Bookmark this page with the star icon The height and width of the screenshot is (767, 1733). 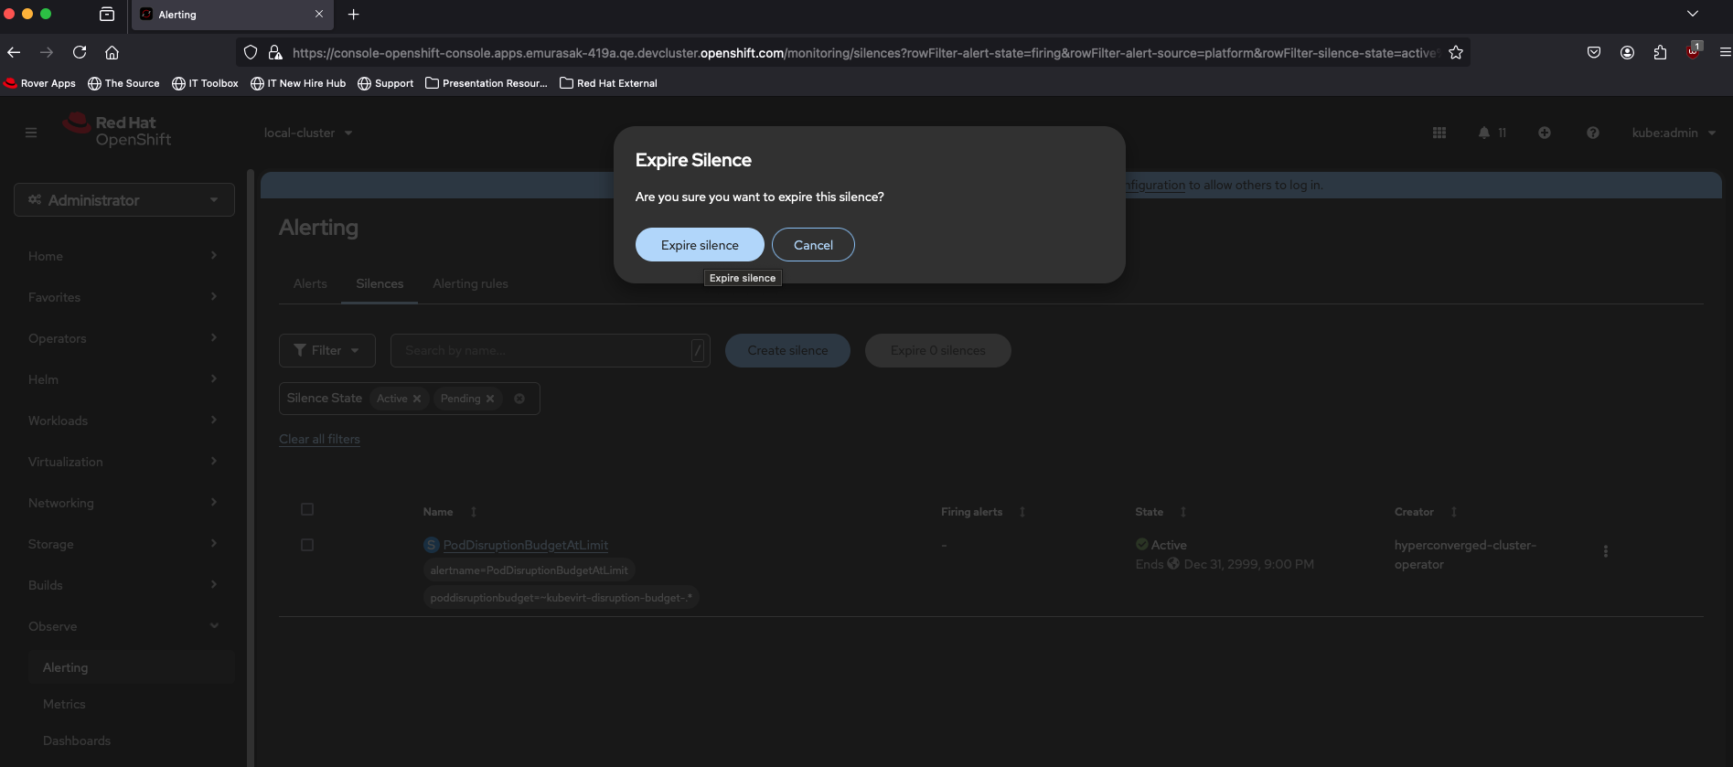pos(1456,52)
